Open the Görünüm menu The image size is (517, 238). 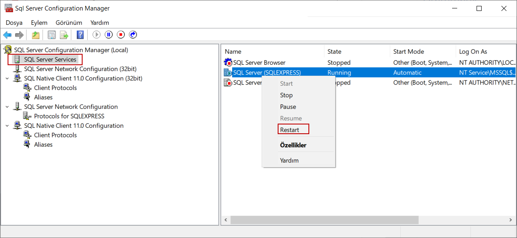coord(69,23)
